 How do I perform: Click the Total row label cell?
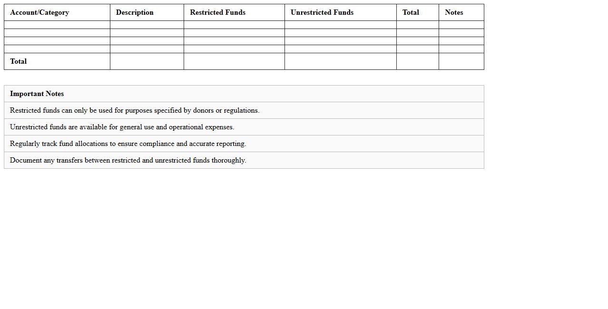(x=19, y=61)
